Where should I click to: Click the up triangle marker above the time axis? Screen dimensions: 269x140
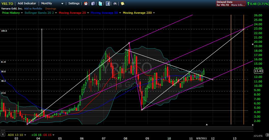(207, 124)
